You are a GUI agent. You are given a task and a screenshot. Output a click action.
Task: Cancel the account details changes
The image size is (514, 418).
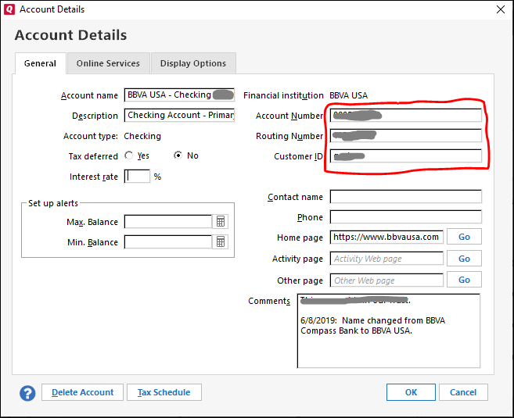[463, 392]
